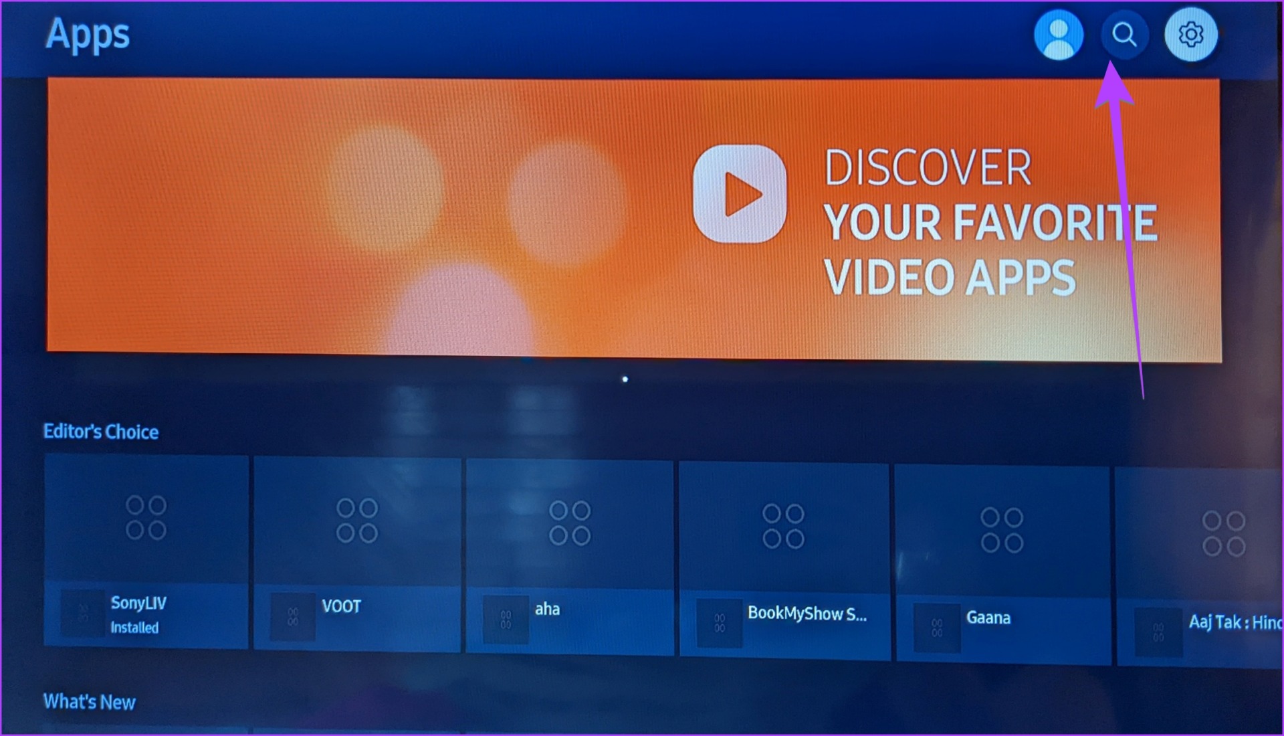The height and width of the screenshot is (736, 1284).
Task: Click the What's New section heading
Action: [89, 702]
